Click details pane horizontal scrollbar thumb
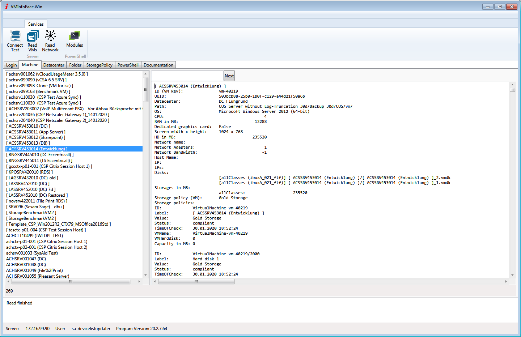 click(196, 281)
